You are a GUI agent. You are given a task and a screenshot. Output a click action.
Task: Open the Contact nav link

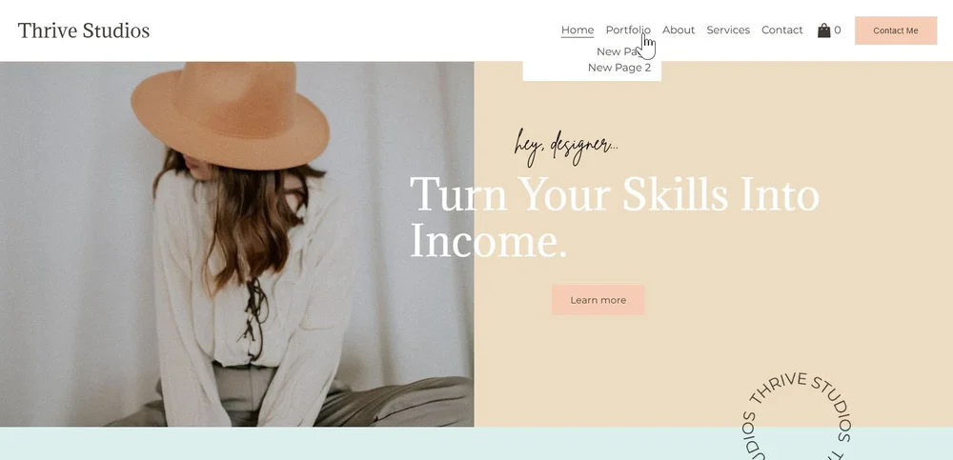(x=782, y=30)
